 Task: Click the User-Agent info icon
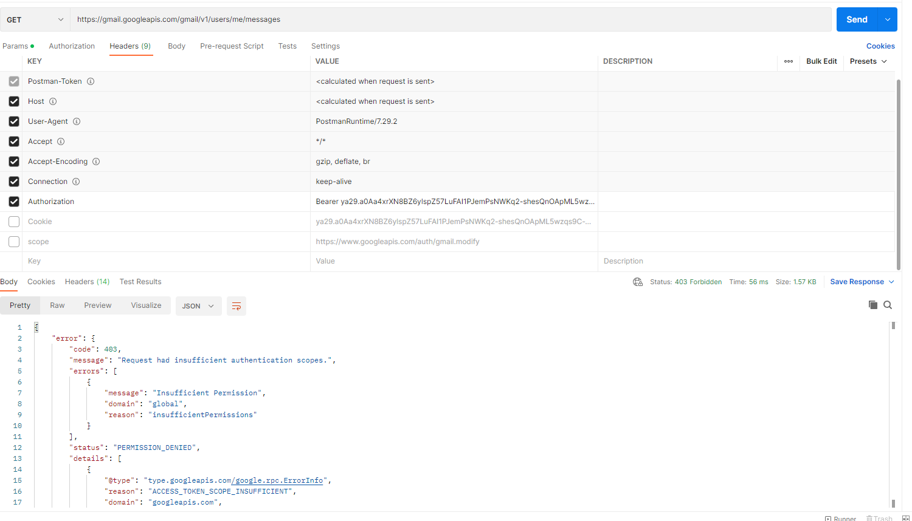77,121
